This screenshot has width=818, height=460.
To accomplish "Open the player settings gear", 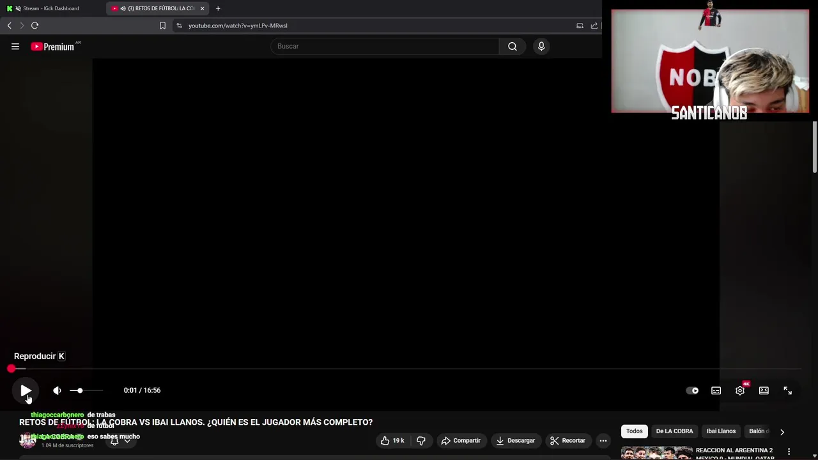I will point(740,390).
